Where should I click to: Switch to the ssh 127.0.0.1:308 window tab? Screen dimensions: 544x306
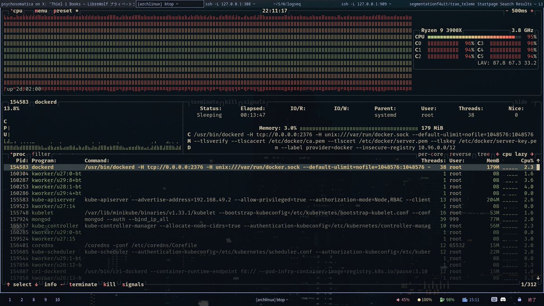click(230, 4)
